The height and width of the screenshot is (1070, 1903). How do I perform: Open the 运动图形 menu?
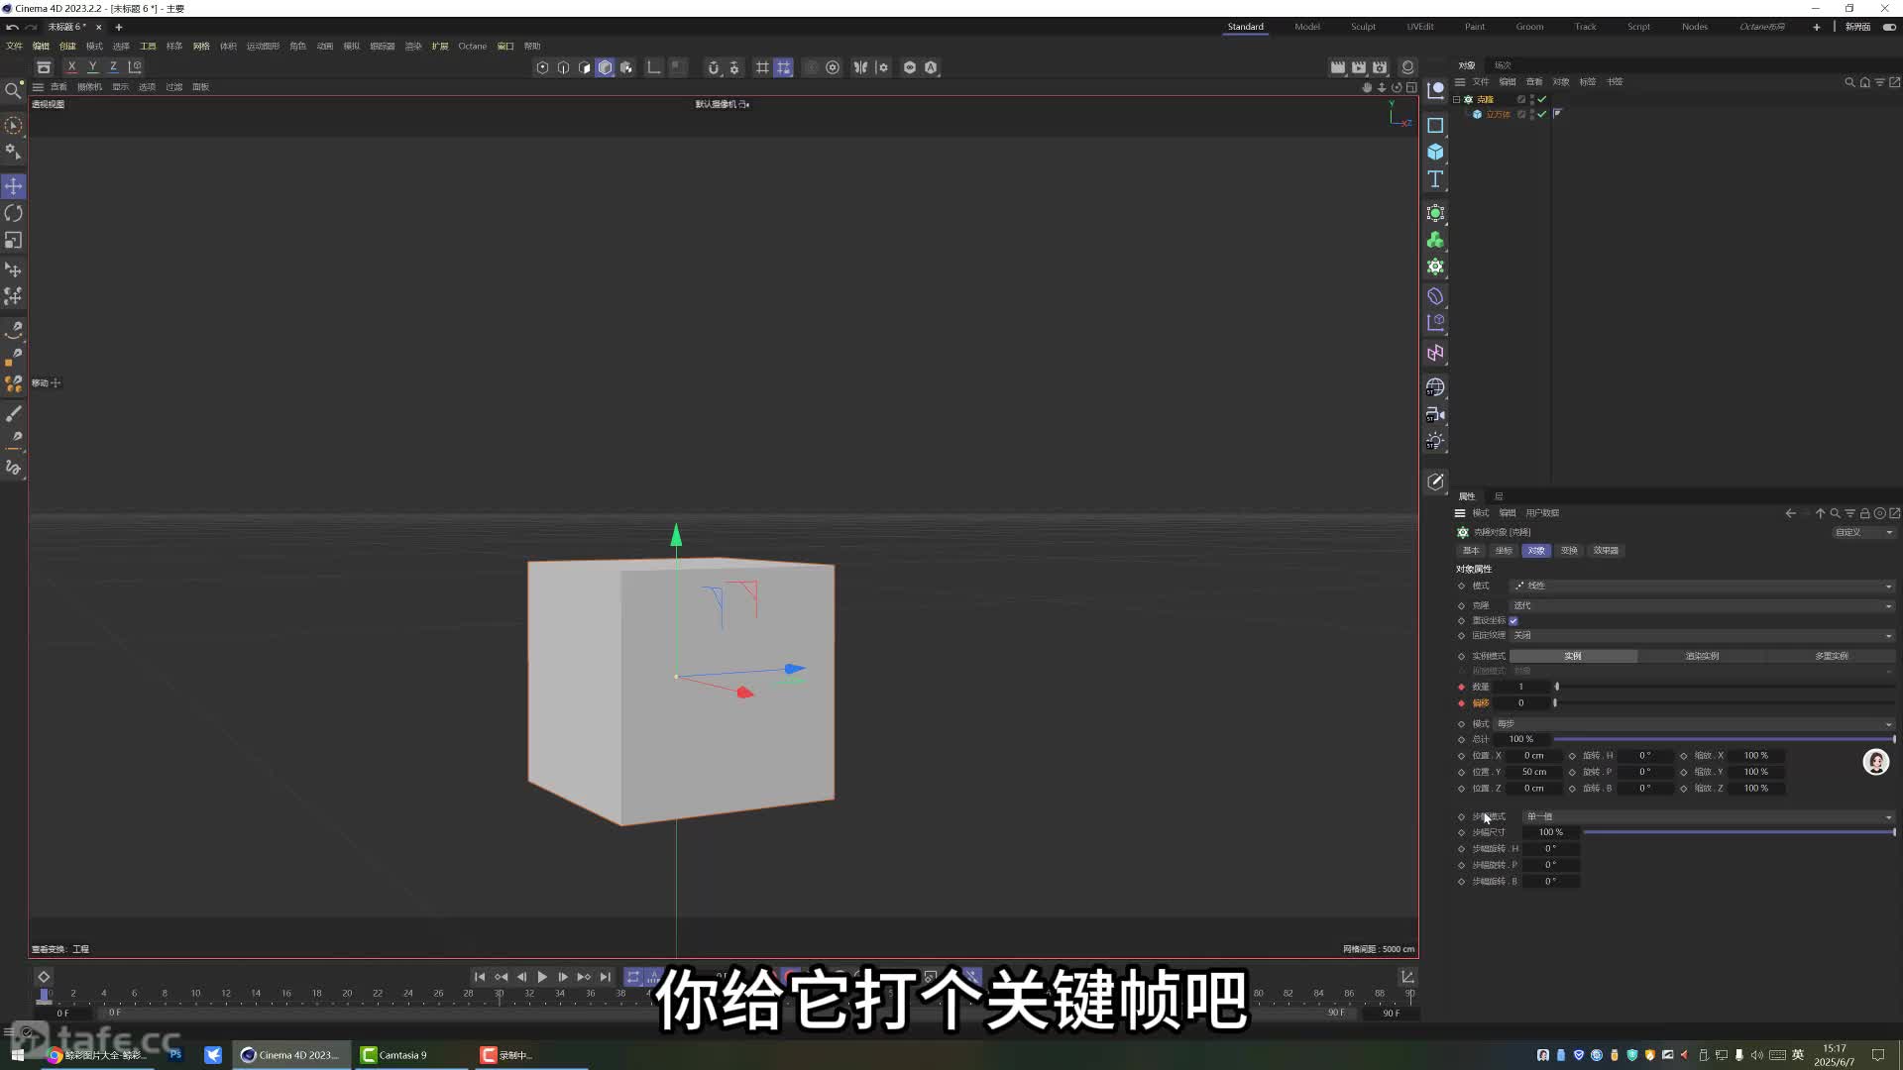pyautogui.click(x=263, y=46)
